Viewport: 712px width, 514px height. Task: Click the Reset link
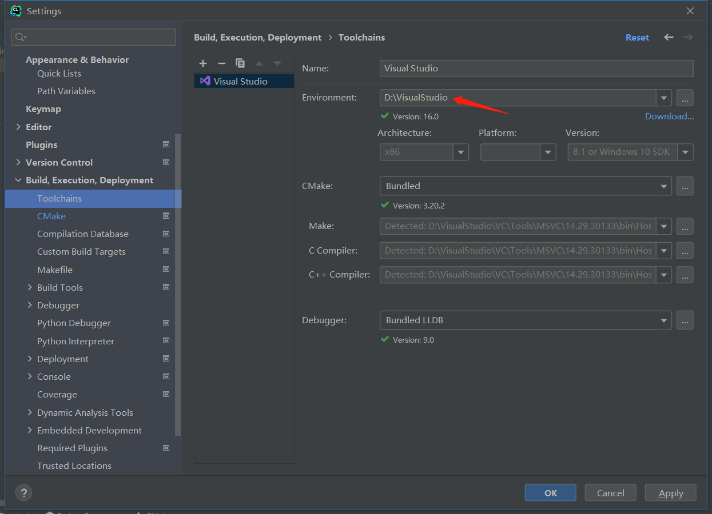(x=637, y=37)
